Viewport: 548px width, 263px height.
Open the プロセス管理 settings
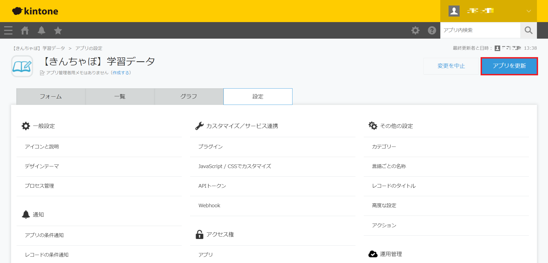39,186
